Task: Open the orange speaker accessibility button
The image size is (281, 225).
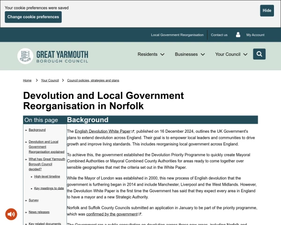Action: point(11,214)
